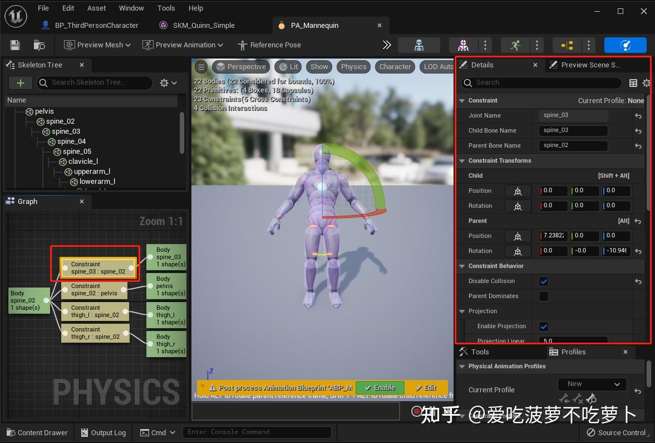Open the Details view options gear icon
The width and height of the screenshot is (655, 443).
[646, 82]
